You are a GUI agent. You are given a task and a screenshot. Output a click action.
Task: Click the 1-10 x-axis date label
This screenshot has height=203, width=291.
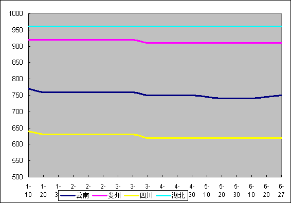[x=28, y=191]
